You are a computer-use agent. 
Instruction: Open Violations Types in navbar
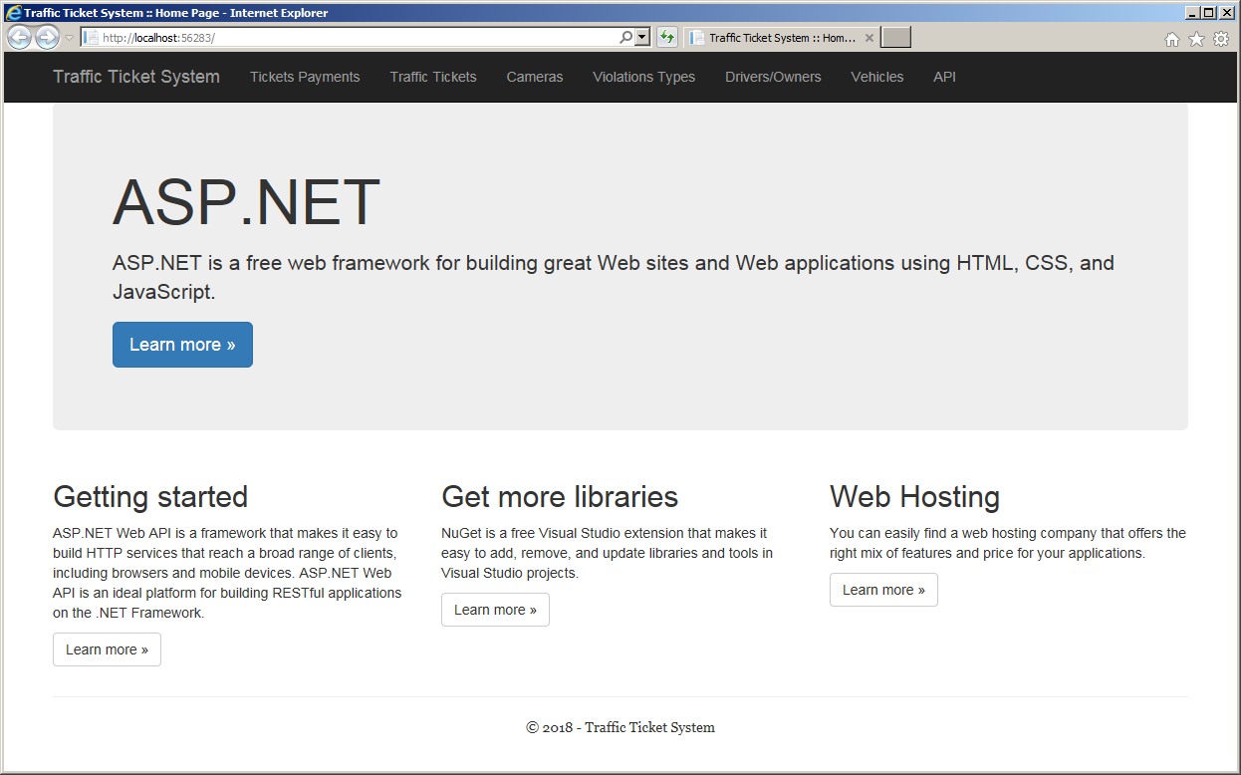pyautogui.click(x=644, y=77)
